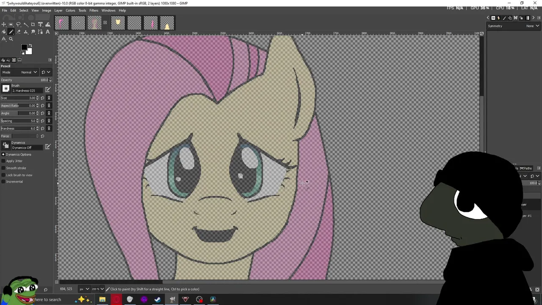This screenshot has height=305, width=542.
Task: Open the Tools menu
Action: (82, 10)
